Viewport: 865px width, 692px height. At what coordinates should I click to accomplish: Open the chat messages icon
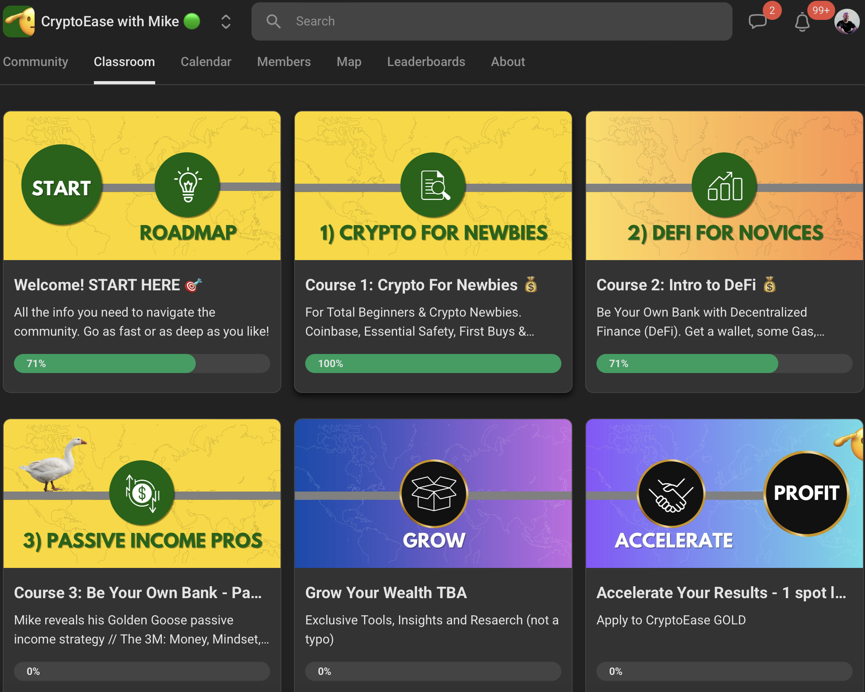(x=757, y=21)
